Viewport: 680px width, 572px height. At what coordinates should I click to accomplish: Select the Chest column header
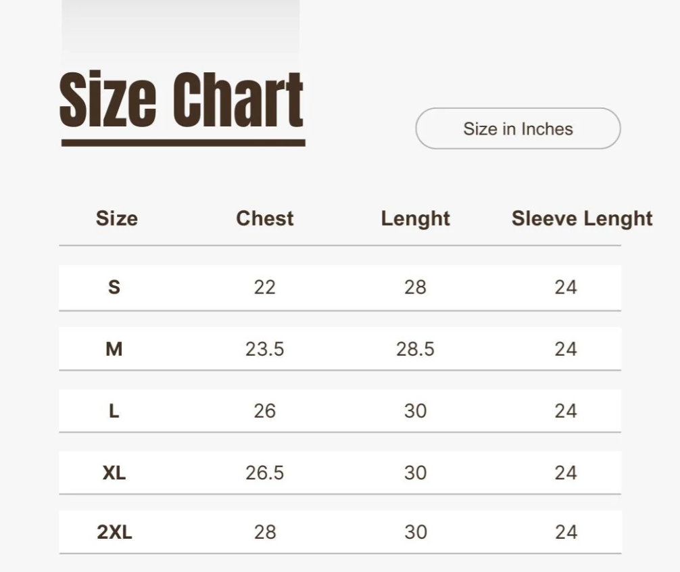point(265,218)
